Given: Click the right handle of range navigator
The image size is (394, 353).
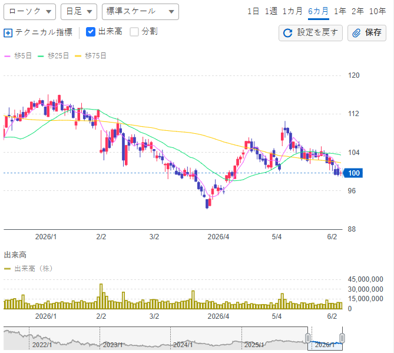Looking at the screenshot, I should point(342,338).
